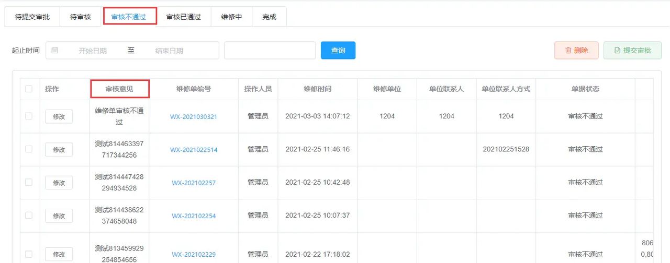
Task: Click the 单据状态 column header
Action: 585,89
